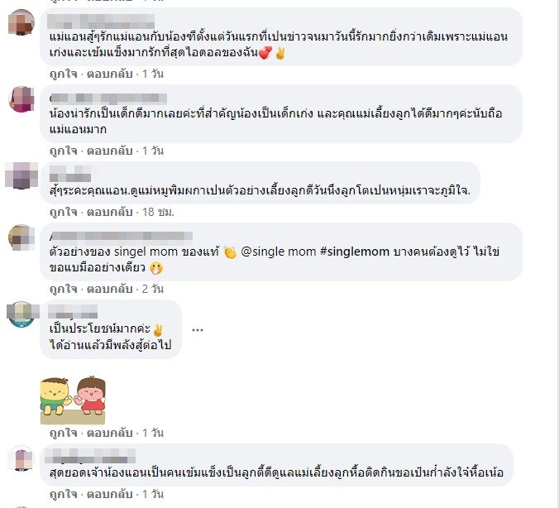Viewport: 559px width, 508px height.
Task: Open avatar beside the singel mom comment
Action: 21,237
